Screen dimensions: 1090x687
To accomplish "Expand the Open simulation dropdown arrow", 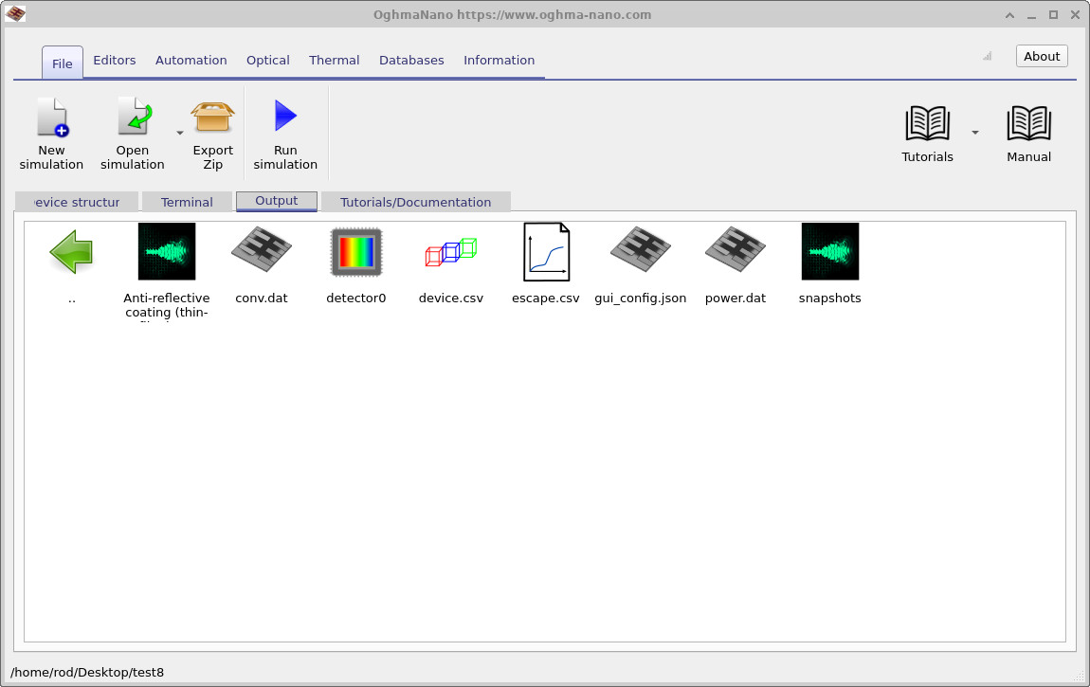I will [179, 135].
